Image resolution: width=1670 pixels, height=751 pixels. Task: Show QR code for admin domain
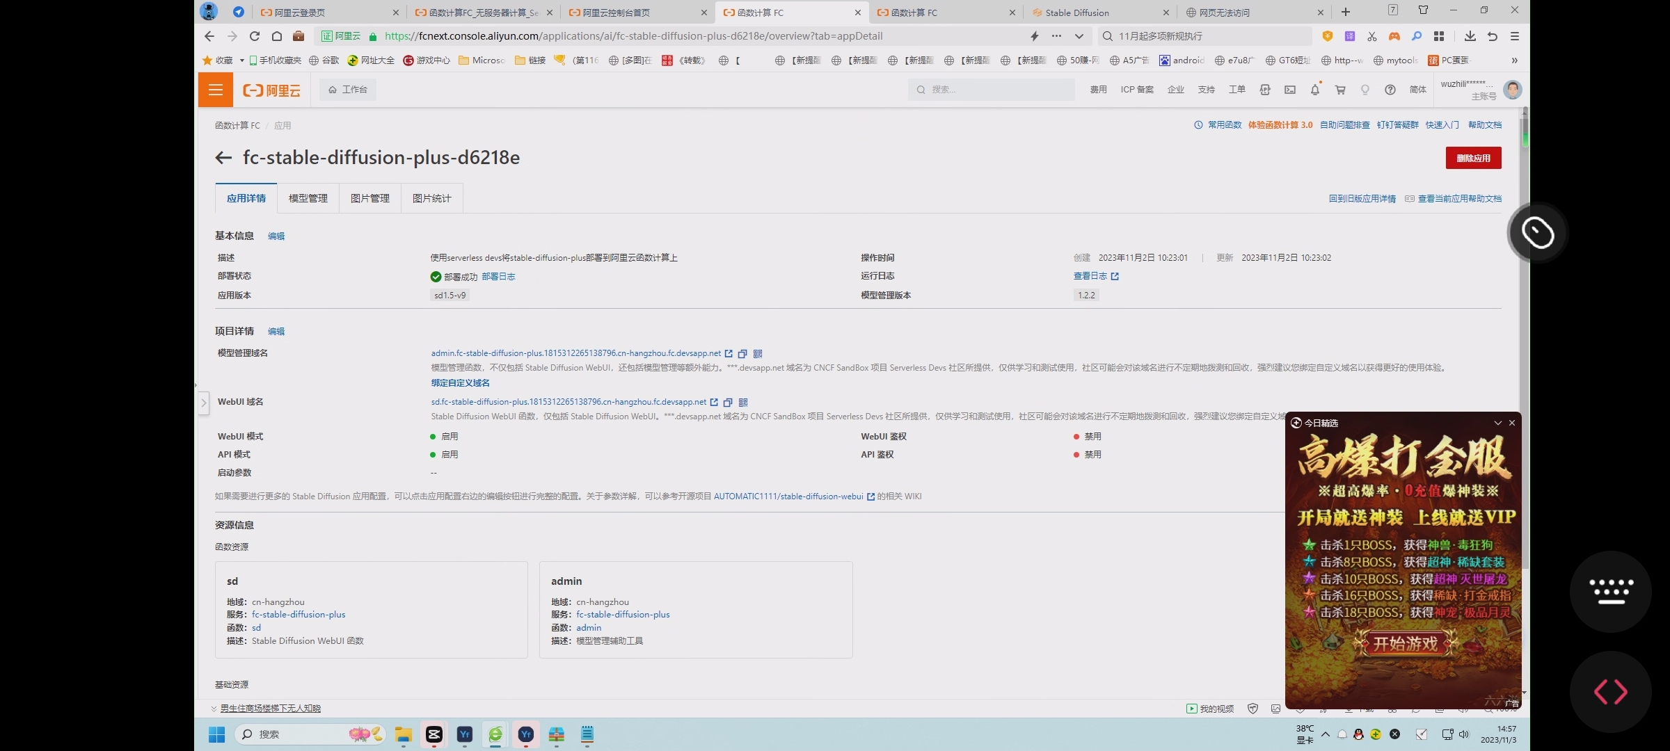(758, 354)
